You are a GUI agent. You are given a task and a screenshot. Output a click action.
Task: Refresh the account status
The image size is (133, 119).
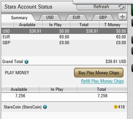101,7
